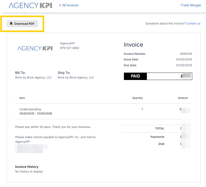Click the date range 03/25/2025 - 03/25/2026
The width and height of the screenshot is (206, 187).
coord(36,113)
